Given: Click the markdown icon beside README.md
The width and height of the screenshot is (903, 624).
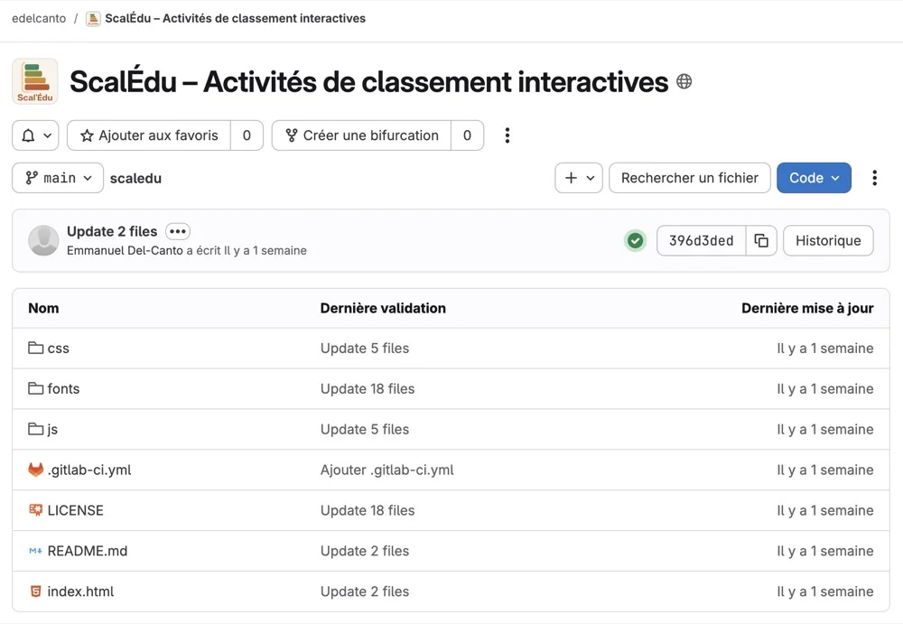Looking at the screenshot, I should point(36,551).
